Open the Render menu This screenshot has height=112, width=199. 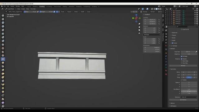pyautogui.click(x=12, y=6)
